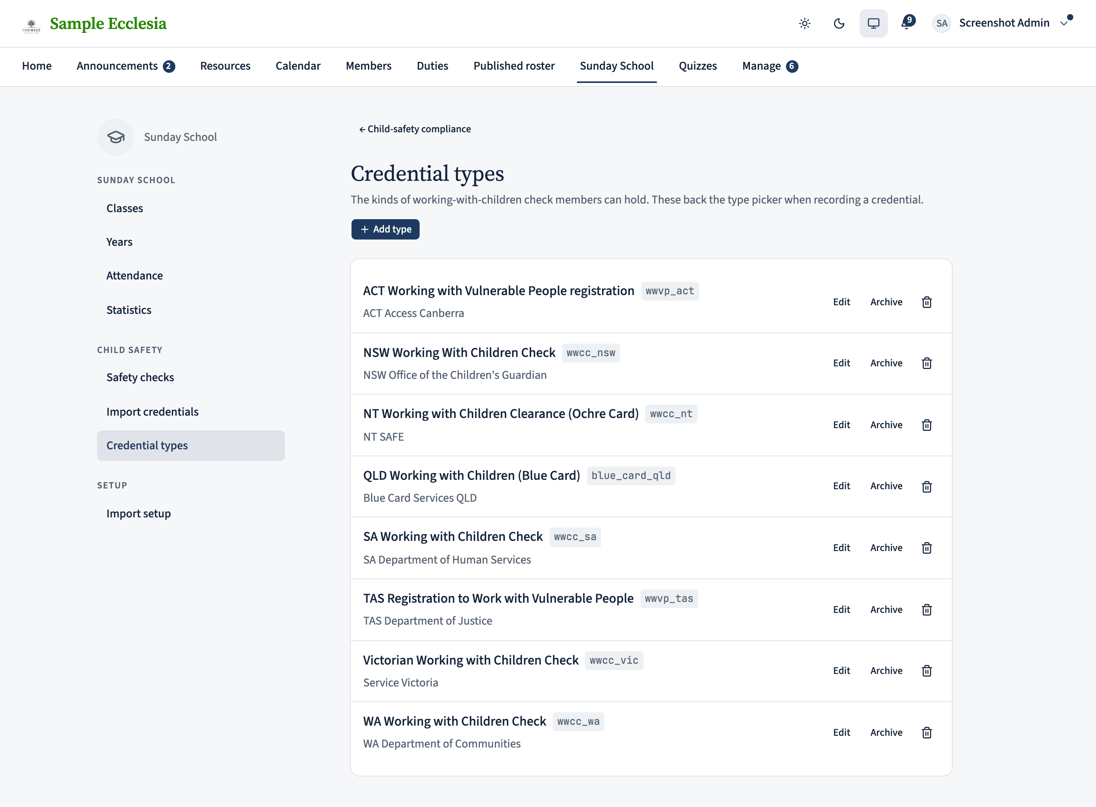Click the SA user avatar
Viewport: 1096px width, 807px height.
[942, 23]
